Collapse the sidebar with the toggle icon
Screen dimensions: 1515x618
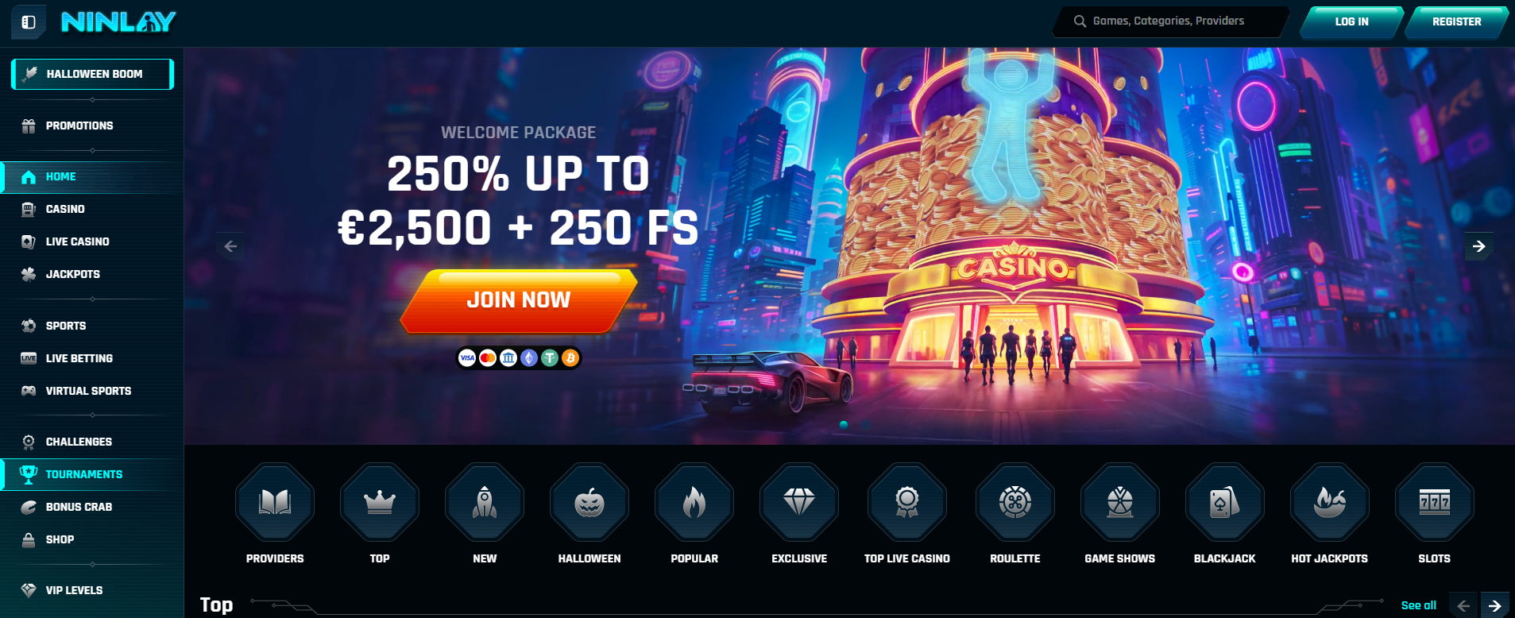tap(29, 22)
